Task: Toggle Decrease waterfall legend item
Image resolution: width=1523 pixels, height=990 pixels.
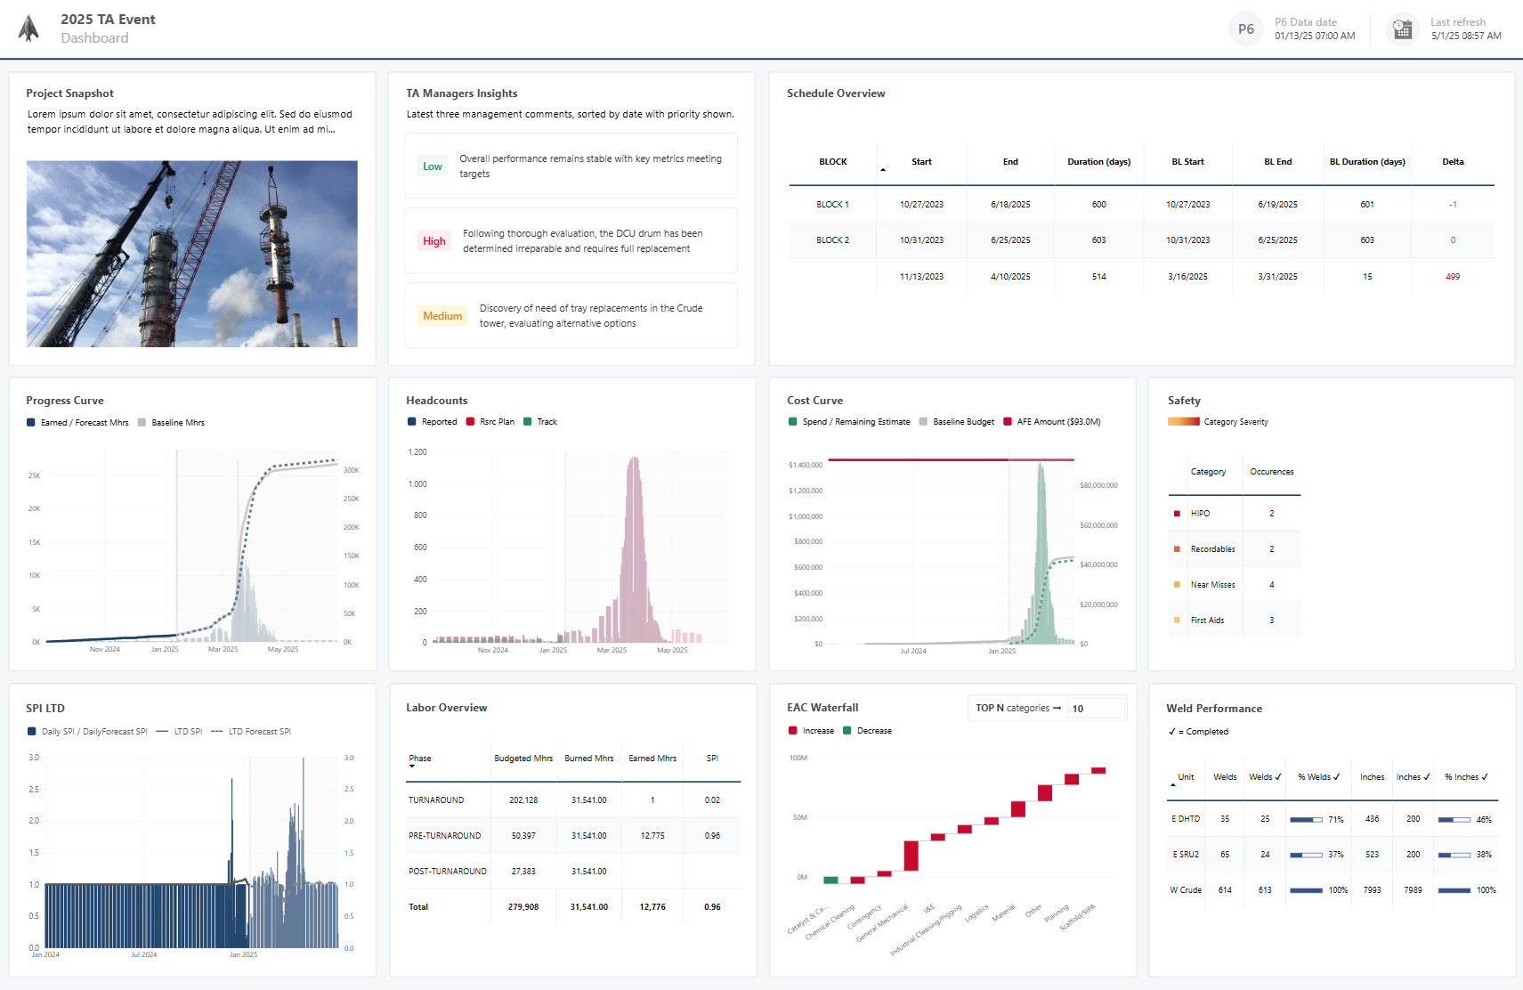Action: (867, 731)
